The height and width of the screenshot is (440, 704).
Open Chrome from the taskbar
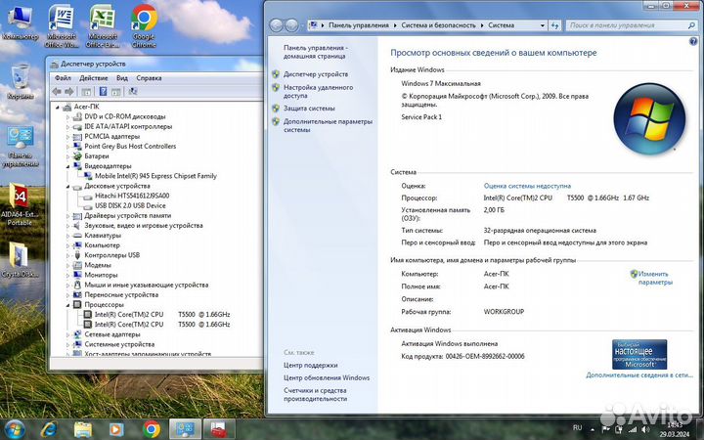(152, 429)
